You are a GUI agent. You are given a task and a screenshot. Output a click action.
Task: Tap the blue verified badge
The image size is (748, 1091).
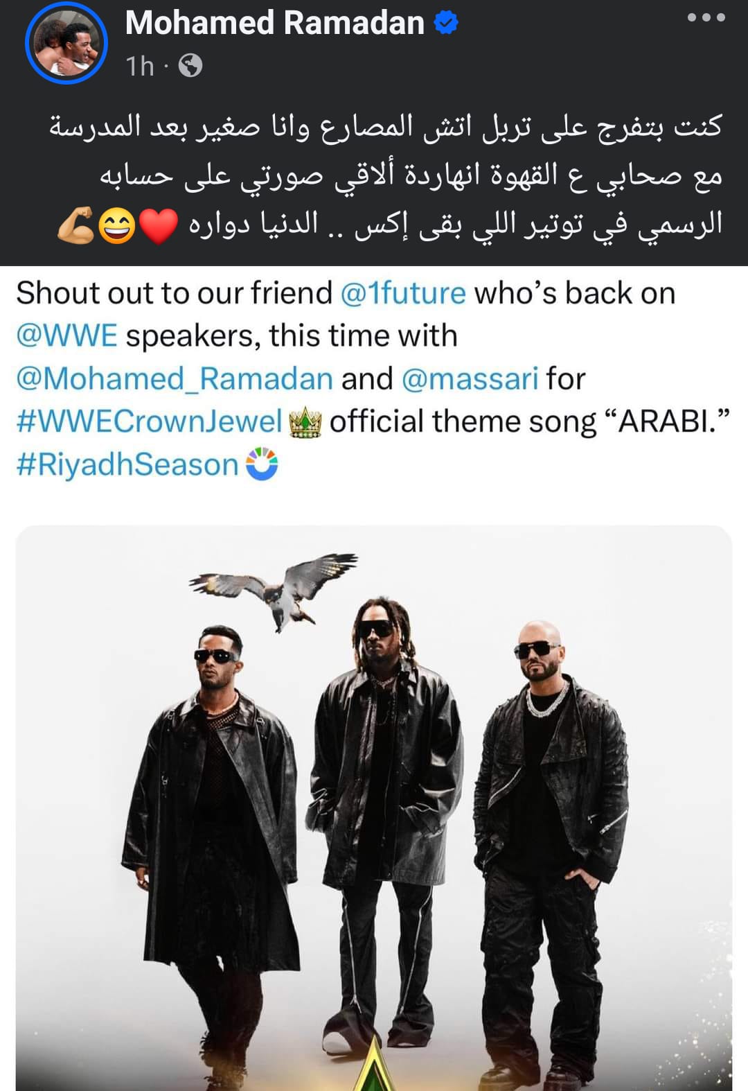446,23
